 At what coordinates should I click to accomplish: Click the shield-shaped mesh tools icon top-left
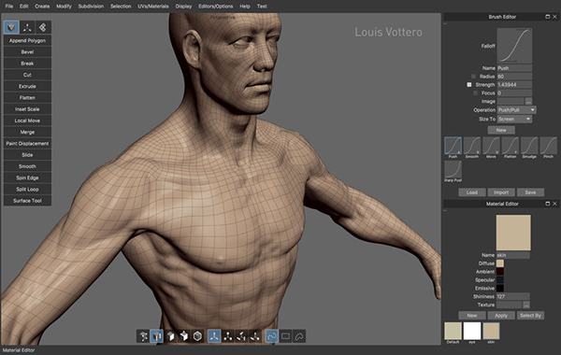11,27
